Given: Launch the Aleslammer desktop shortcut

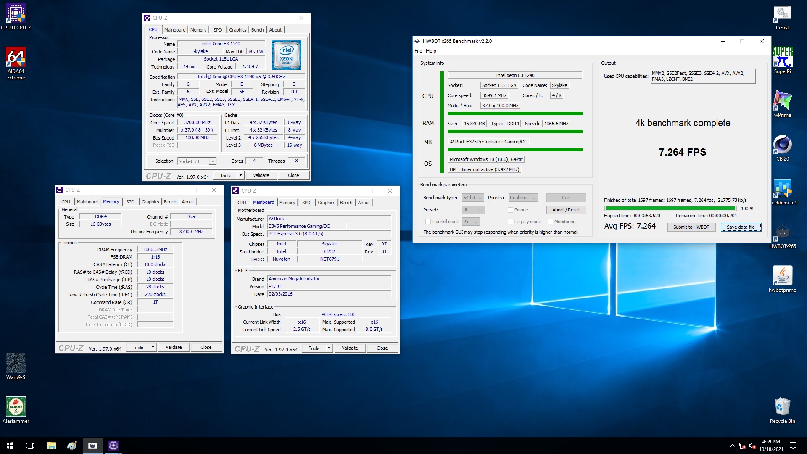Looking at the screenshot, I should point(16,410).
